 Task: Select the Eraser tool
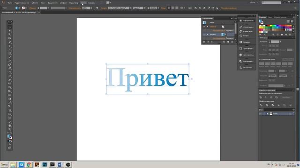coord(10,69)
